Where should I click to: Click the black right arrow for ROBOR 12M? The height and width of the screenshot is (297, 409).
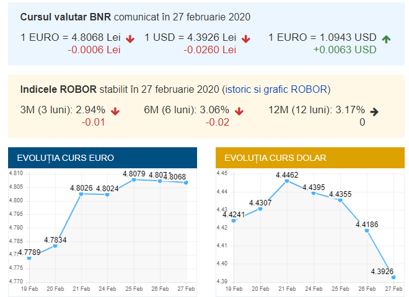coord(374,111)
